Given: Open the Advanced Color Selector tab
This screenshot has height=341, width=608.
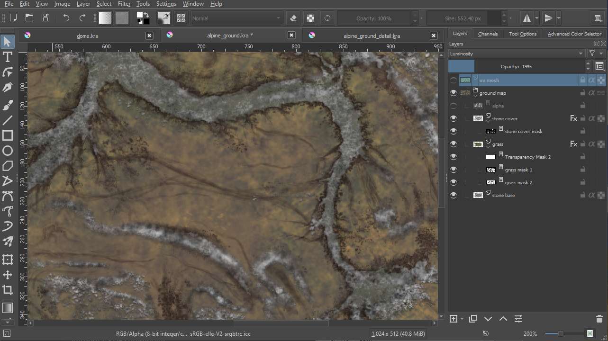Looking at the screenshot, I should [x=574, y=34].
